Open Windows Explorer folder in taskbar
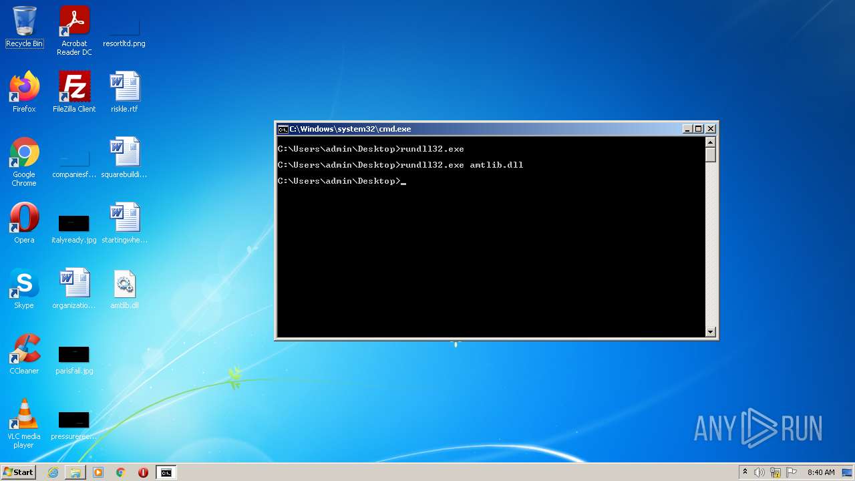 tap(75, 472)
